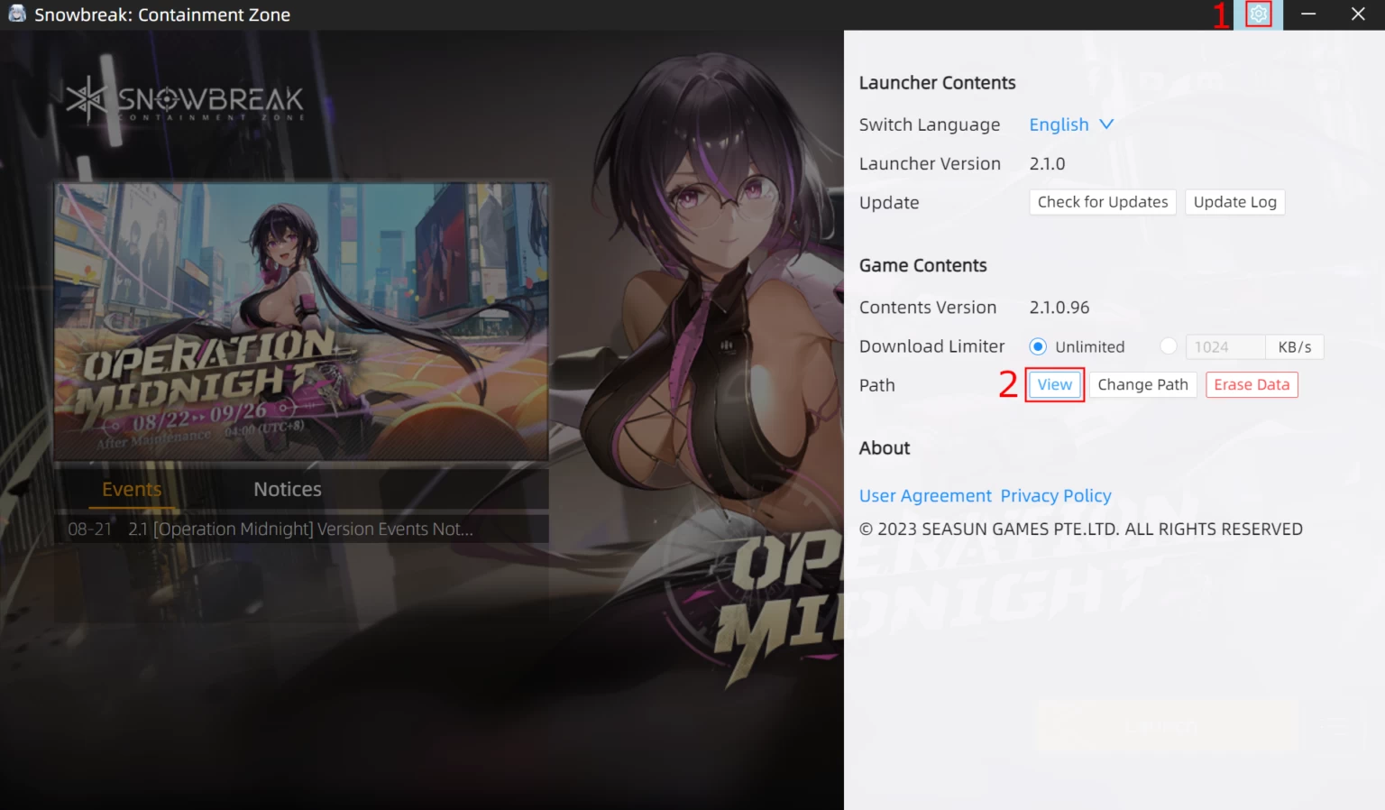Click View to open game path

pyautogui.click(x=1054, y=385)
